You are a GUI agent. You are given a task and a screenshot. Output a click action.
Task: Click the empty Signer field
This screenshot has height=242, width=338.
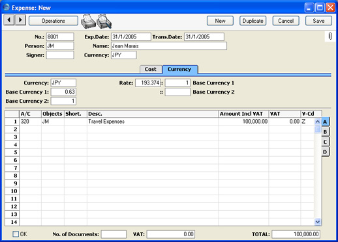60,55
